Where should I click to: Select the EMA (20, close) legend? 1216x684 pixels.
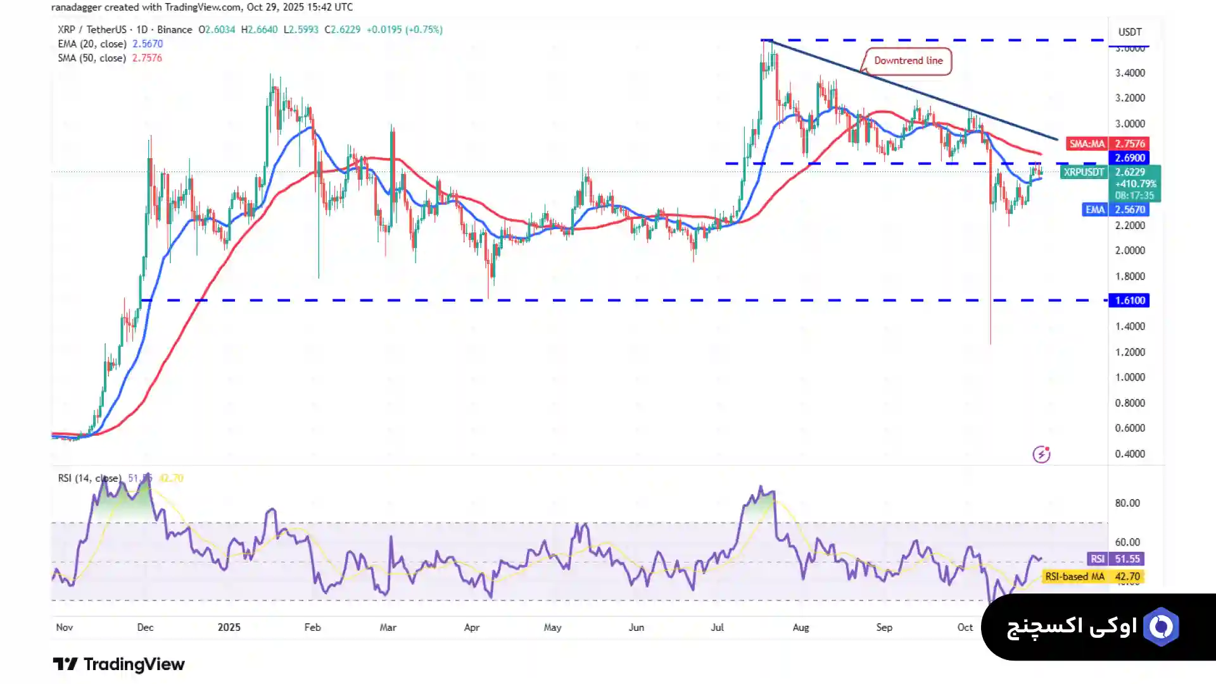[92, 44]
